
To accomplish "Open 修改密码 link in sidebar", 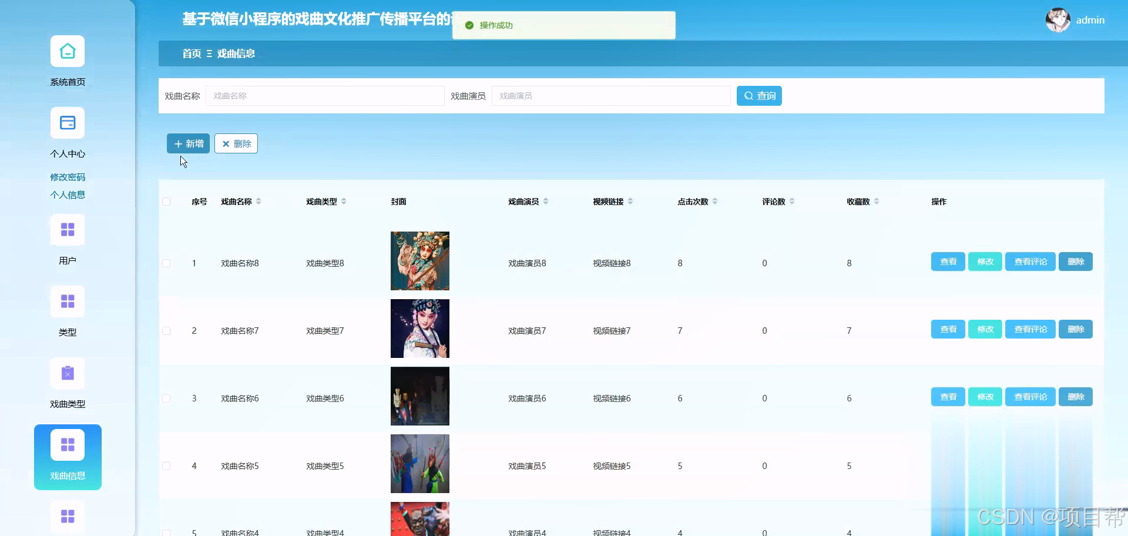I will point(67,177).
